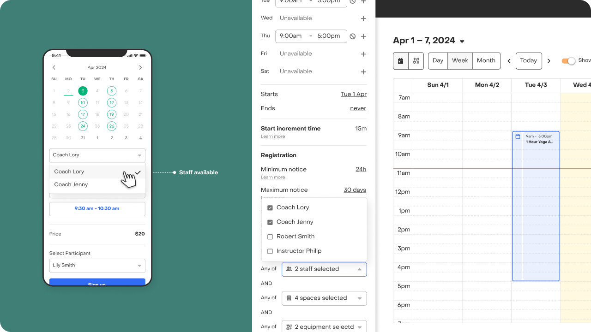Select resources view icon beside calendar icon

click(416, 61)
